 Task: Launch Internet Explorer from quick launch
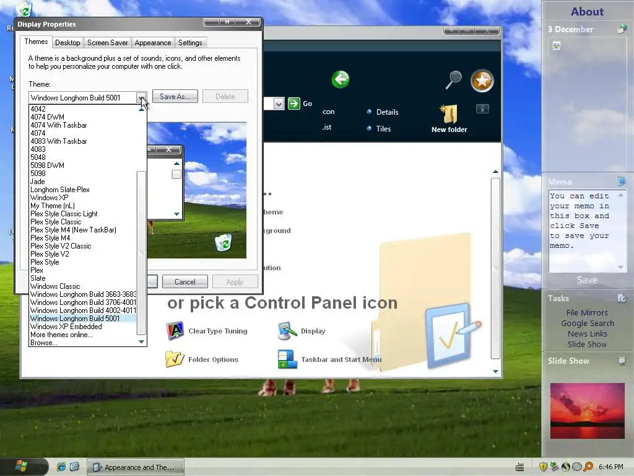coord(61,467)
